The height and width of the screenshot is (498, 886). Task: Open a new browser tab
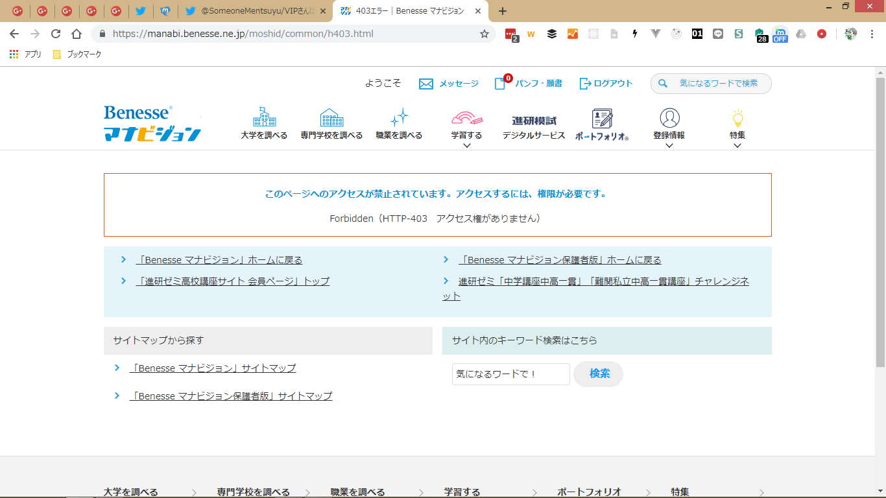(503, 11)
